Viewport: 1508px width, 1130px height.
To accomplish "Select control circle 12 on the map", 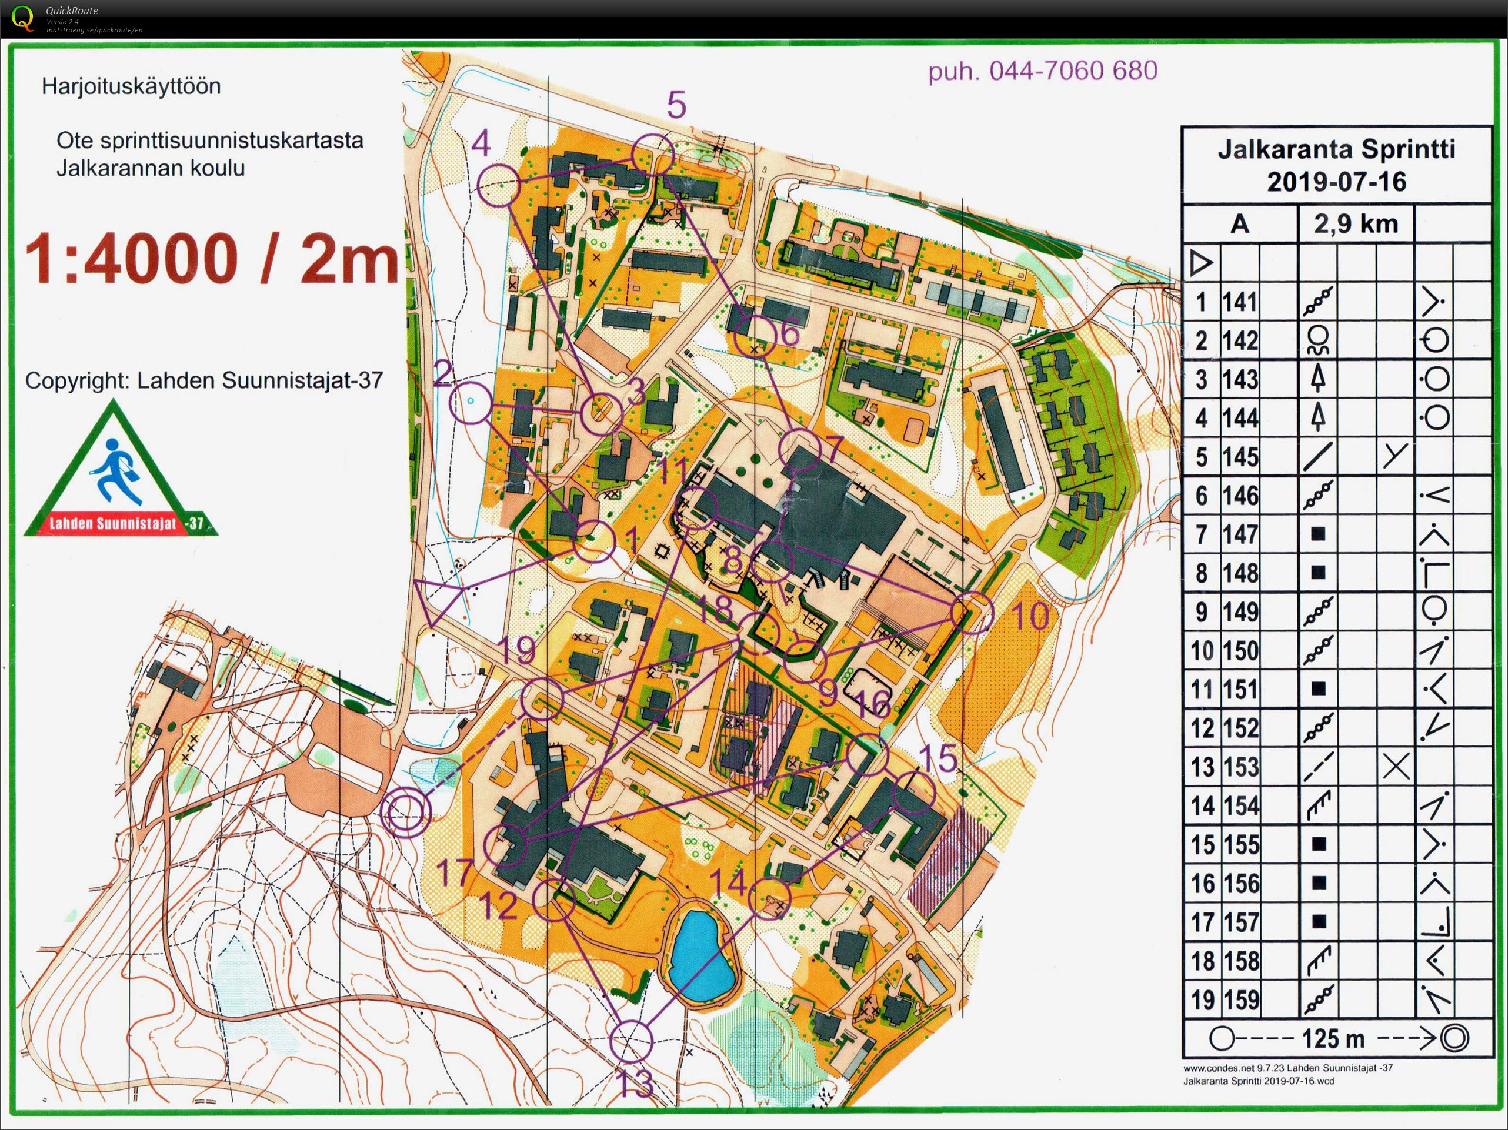I will pyautogui.click(x=553, y=900).
